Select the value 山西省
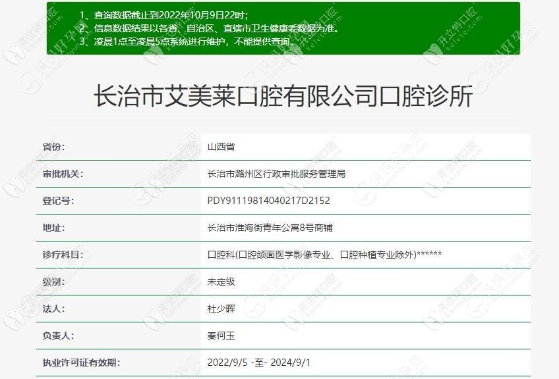 click(x=221, y=147)
